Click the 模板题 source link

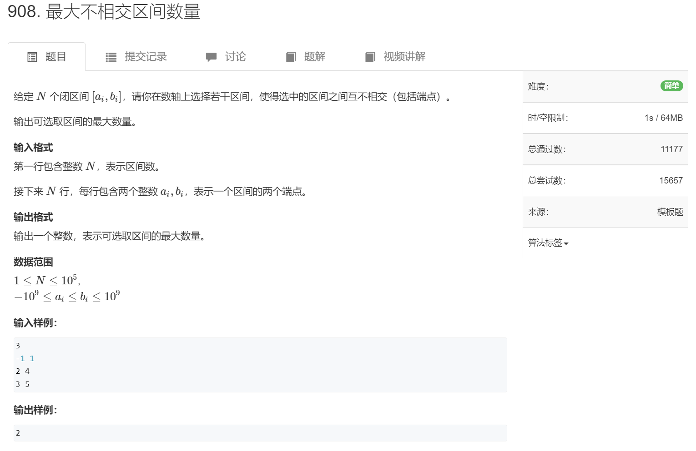pos(670,212)
